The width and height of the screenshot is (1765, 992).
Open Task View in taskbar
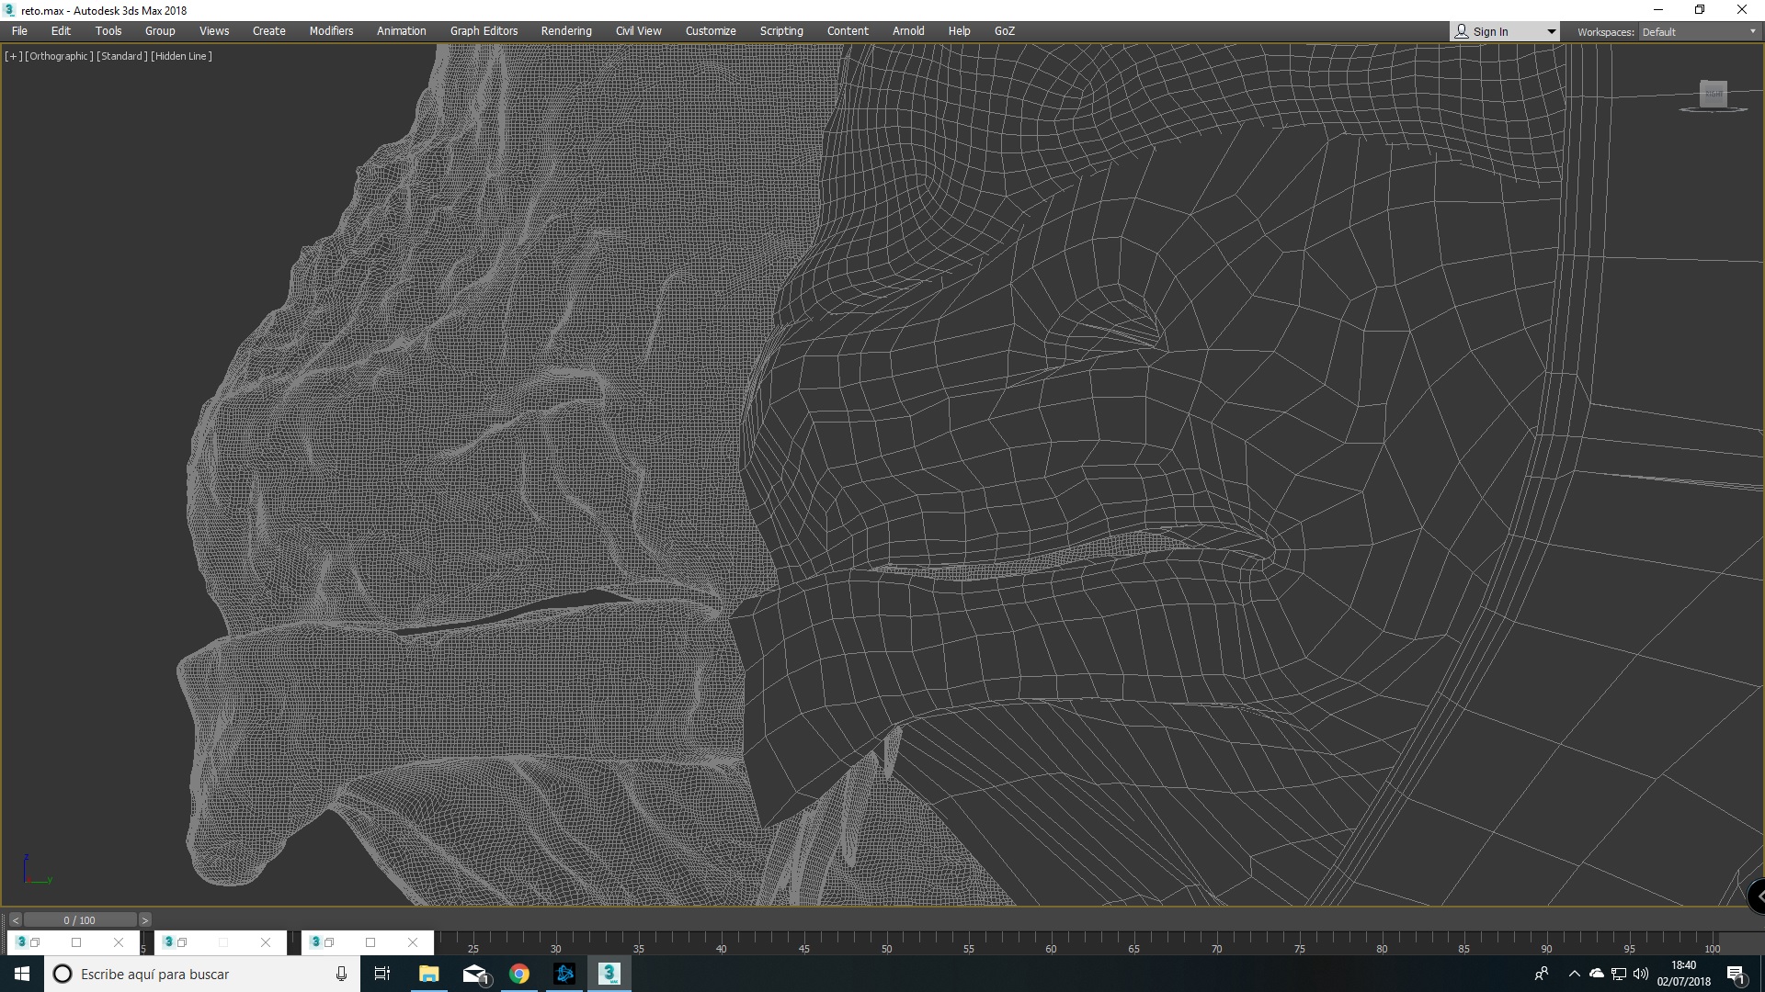(382, 974)
